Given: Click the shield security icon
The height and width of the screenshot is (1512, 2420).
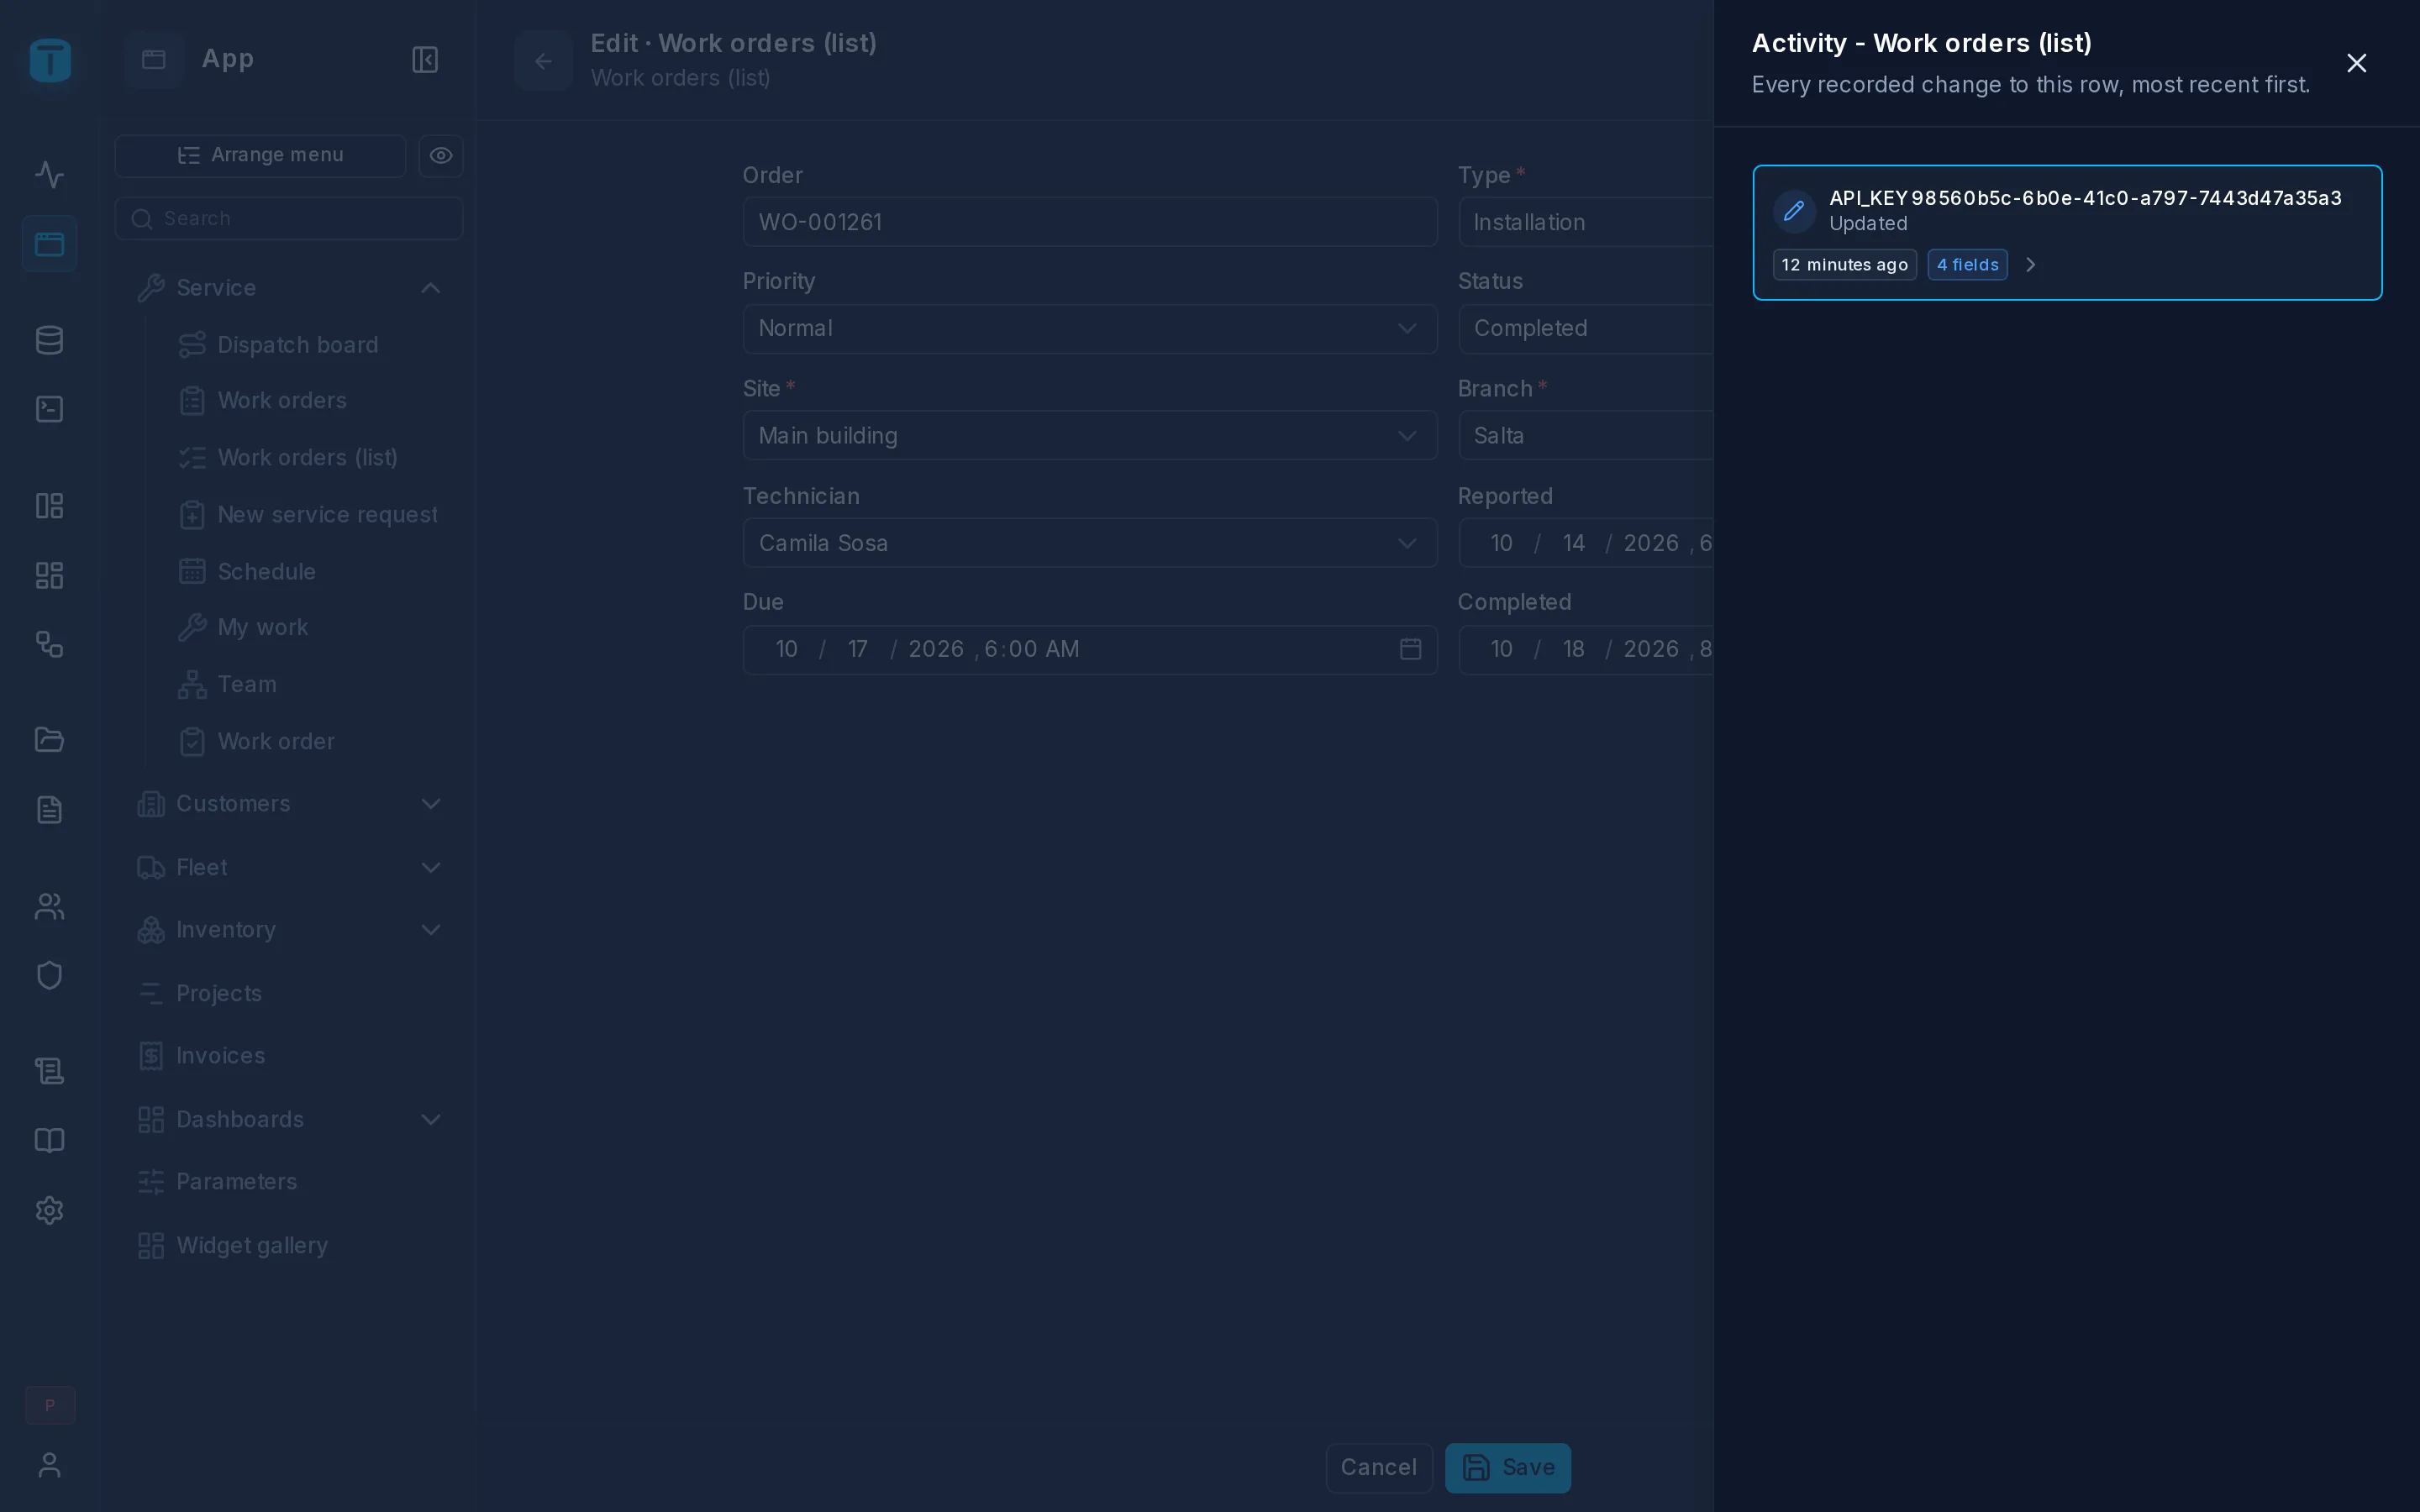Looking at the screenshot, I should tap(49, 975).
